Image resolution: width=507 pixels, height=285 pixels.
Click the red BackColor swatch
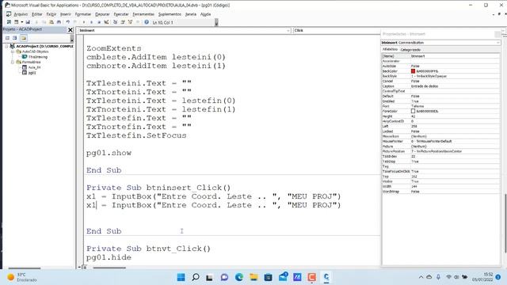pyautogui.click(x=413, y=70)
